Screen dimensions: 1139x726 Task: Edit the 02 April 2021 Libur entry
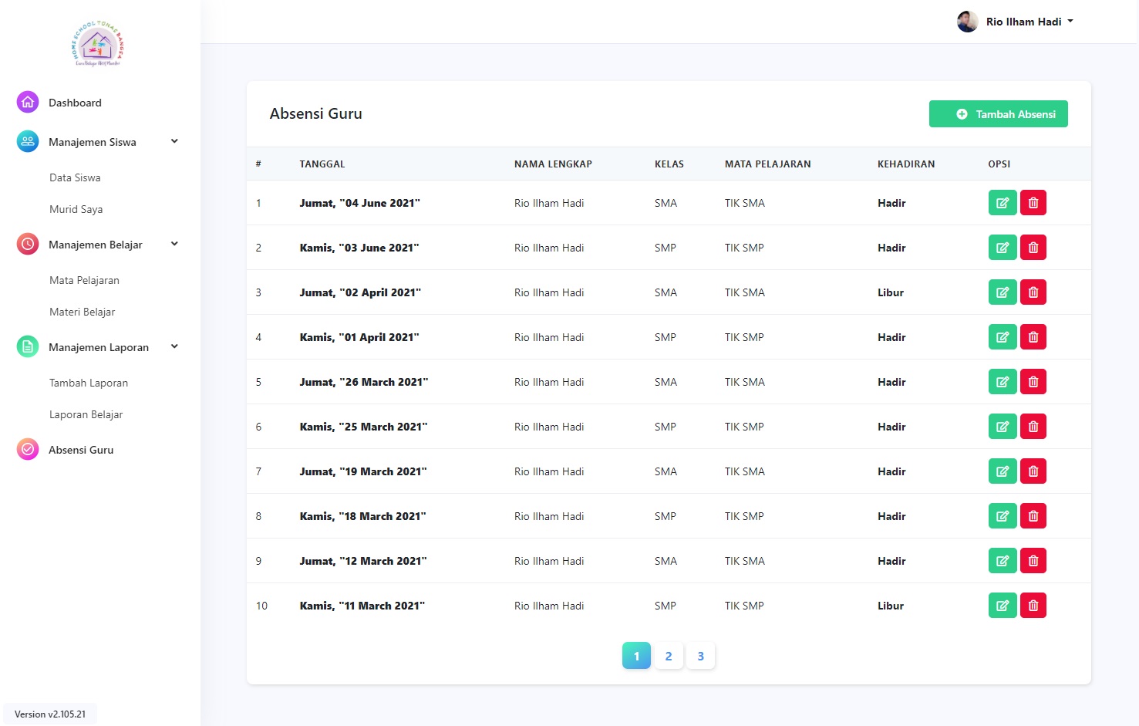[x=1003, y=292]
